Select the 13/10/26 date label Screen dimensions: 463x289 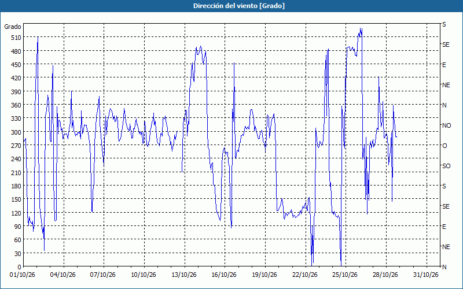[184, 275]
